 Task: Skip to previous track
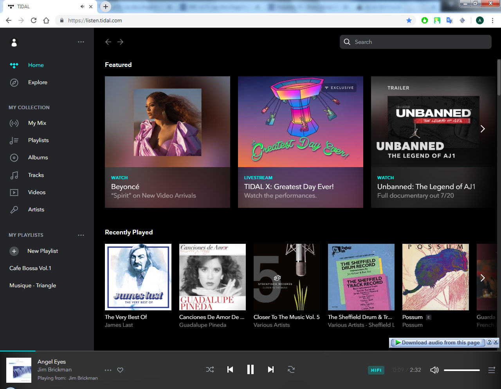[230, 369]
